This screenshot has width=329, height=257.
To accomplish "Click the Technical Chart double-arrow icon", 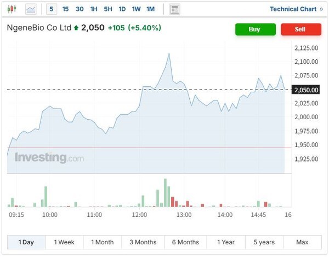I will [321, 9].
